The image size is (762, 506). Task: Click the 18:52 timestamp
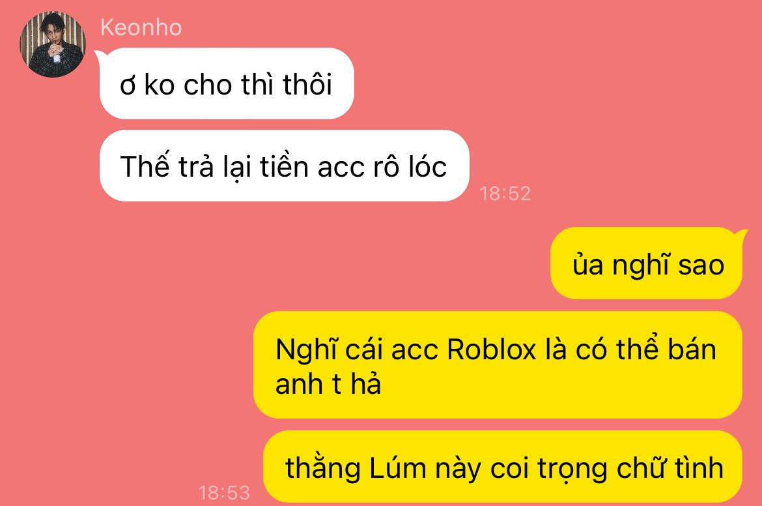[x=505, y=193]
